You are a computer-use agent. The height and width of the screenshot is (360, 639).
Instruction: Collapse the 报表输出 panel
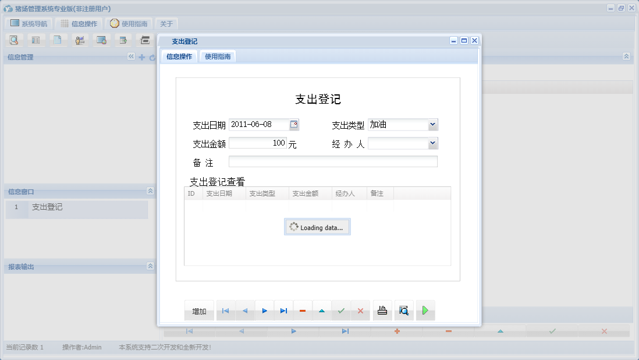[x=150, y=267]
